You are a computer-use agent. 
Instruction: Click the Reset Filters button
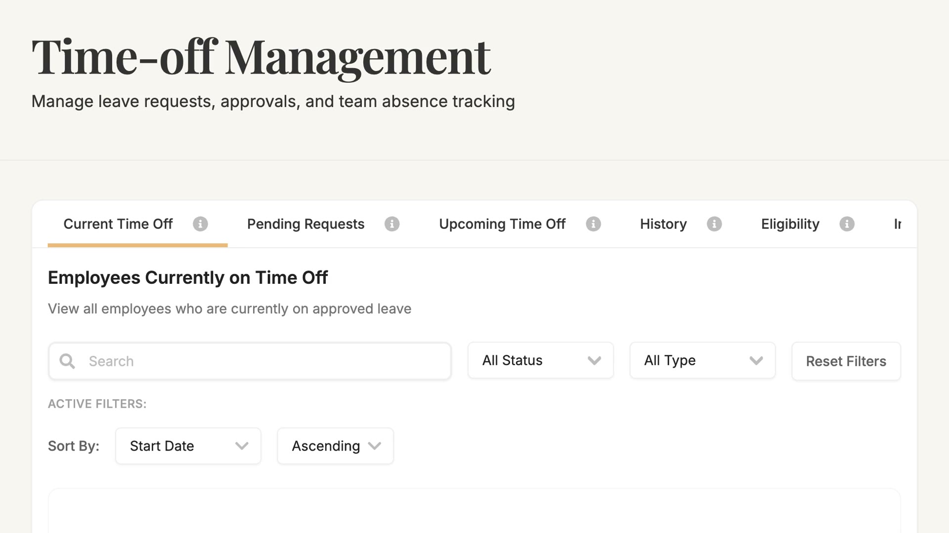846,361
